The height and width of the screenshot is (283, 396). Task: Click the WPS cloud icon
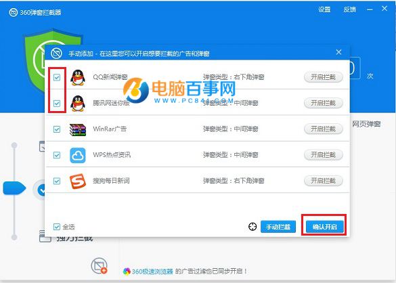(78, 155)
